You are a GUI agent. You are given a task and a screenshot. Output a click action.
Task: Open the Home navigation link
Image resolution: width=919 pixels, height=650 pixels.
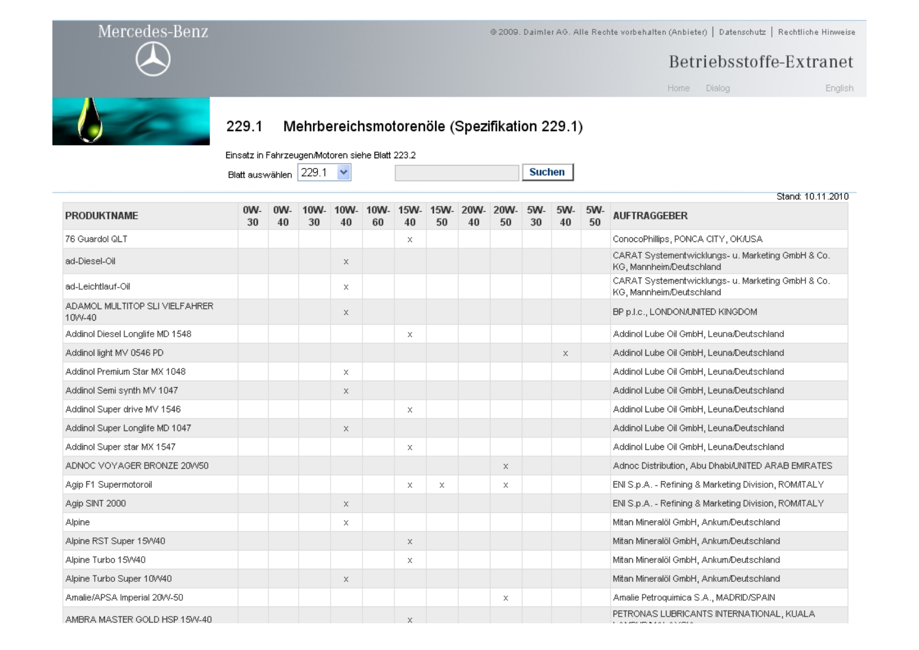point(679,88)
